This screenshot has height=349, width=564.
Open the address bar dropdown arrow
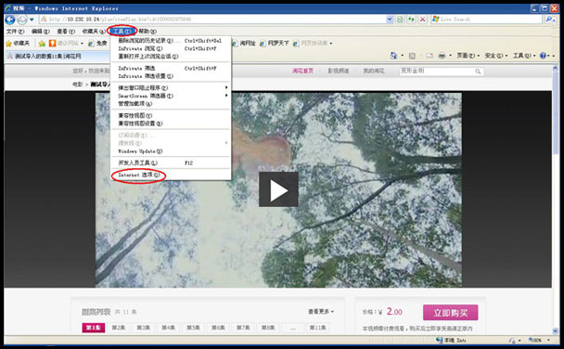point(390,19)
